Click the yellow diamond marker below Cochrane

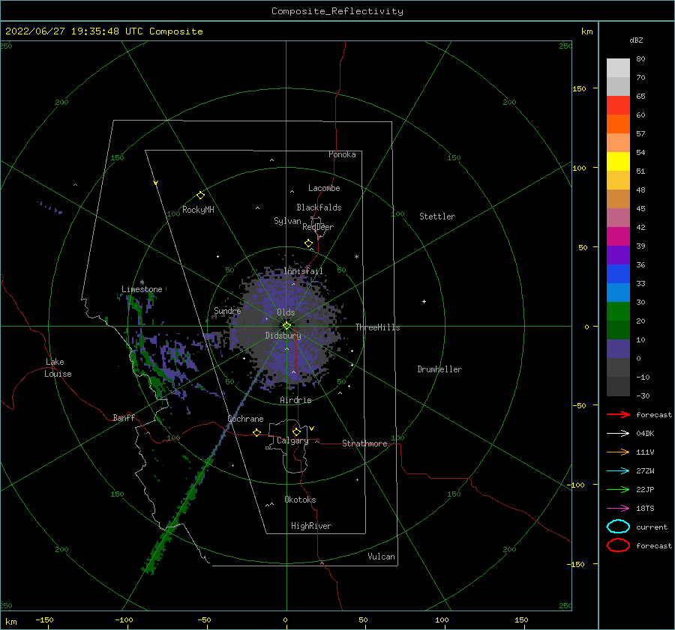pyautogui.click(x=256, y=432)
